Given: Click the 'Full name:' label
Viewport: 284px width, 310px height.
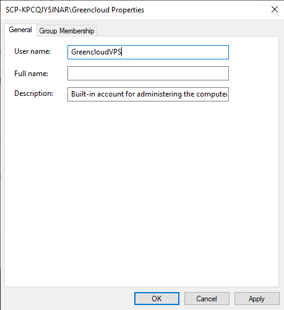Looking at the screenshot, I should 31,74.
